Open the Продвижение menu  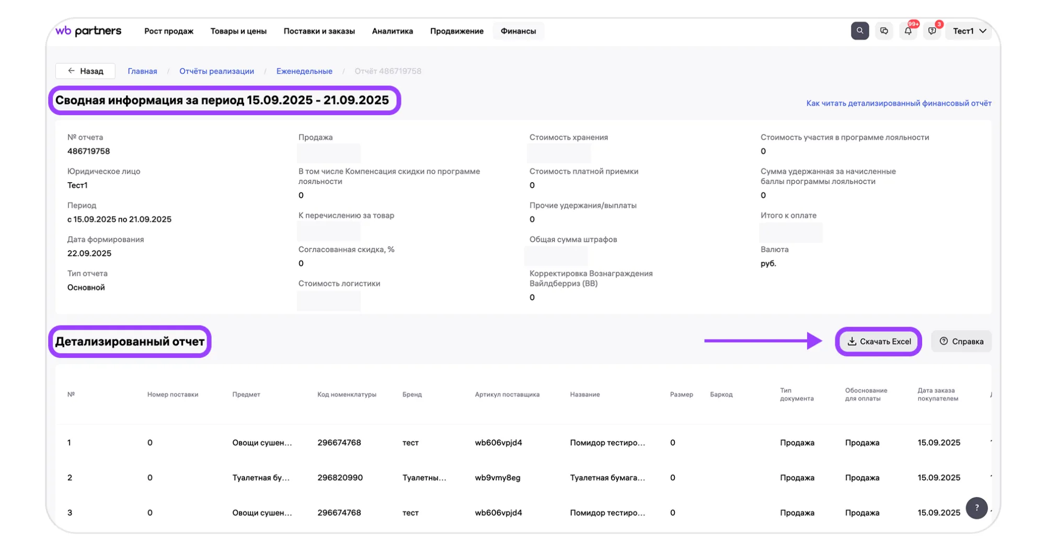pos(456,31)
